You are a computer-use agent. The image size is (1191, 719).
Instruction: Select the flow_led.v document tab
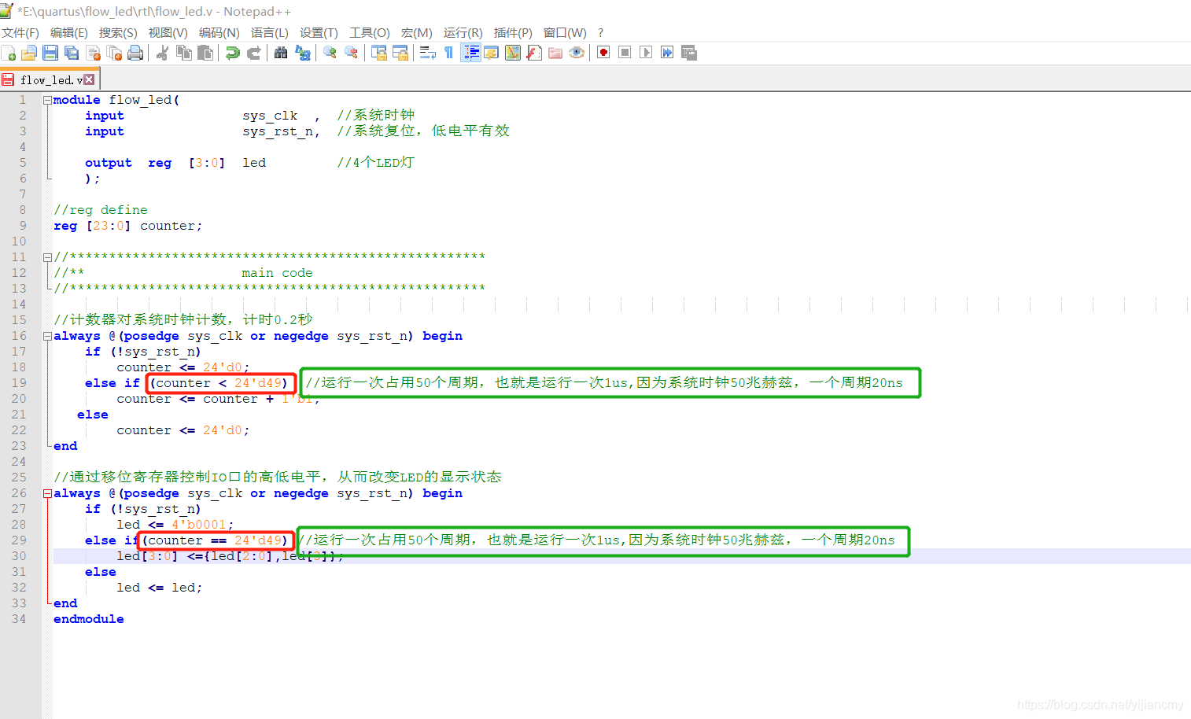click(x=50, y=79)
